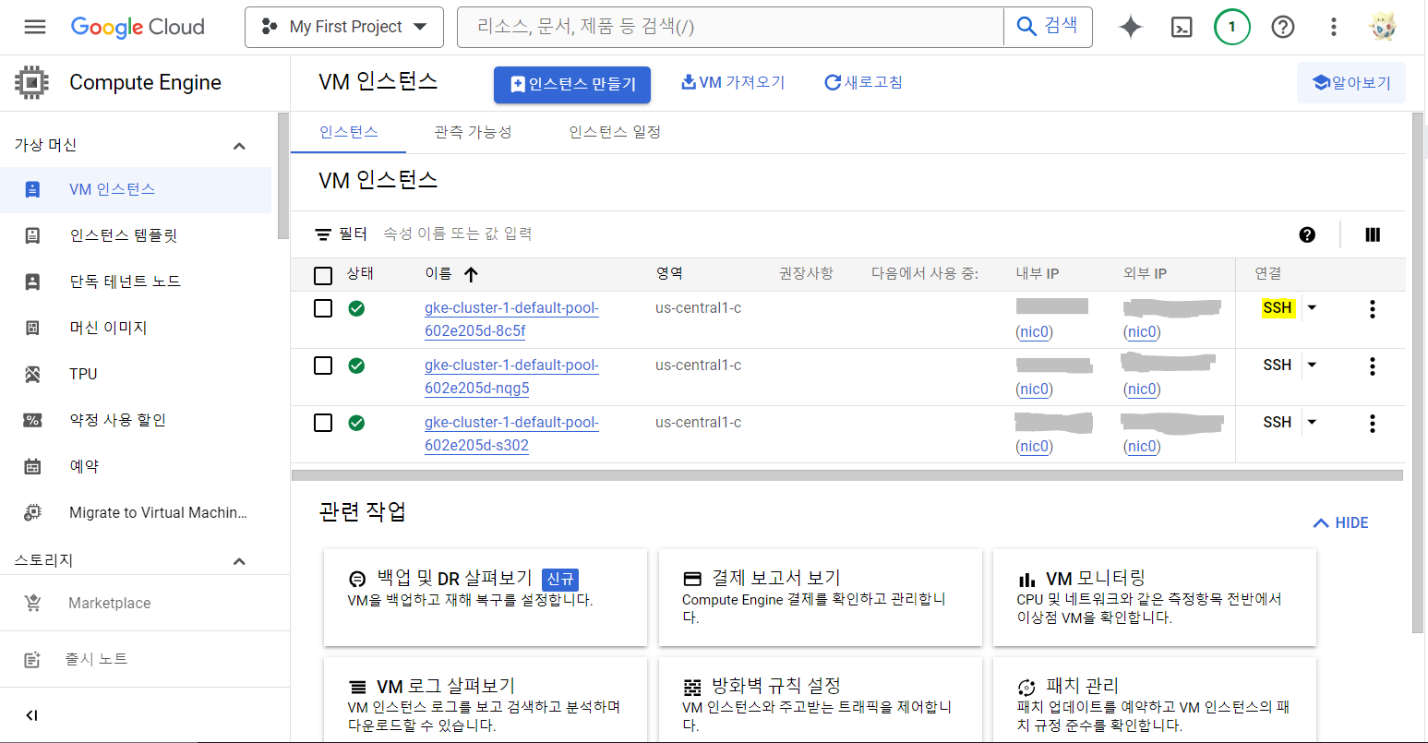This screenshot has height=743, width=1428.
Task: Click the 인스턴스 만들기 button
Action: pos(572,84)
